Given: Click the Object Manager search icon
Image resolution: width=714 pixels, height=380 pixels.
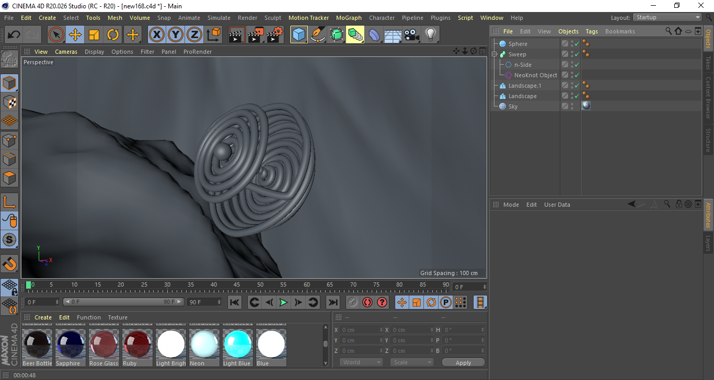Looking at the screenshot, I should 669,31.
